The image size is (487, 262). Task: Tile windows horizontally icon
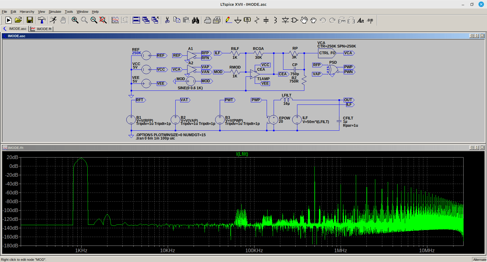(136, 20)
